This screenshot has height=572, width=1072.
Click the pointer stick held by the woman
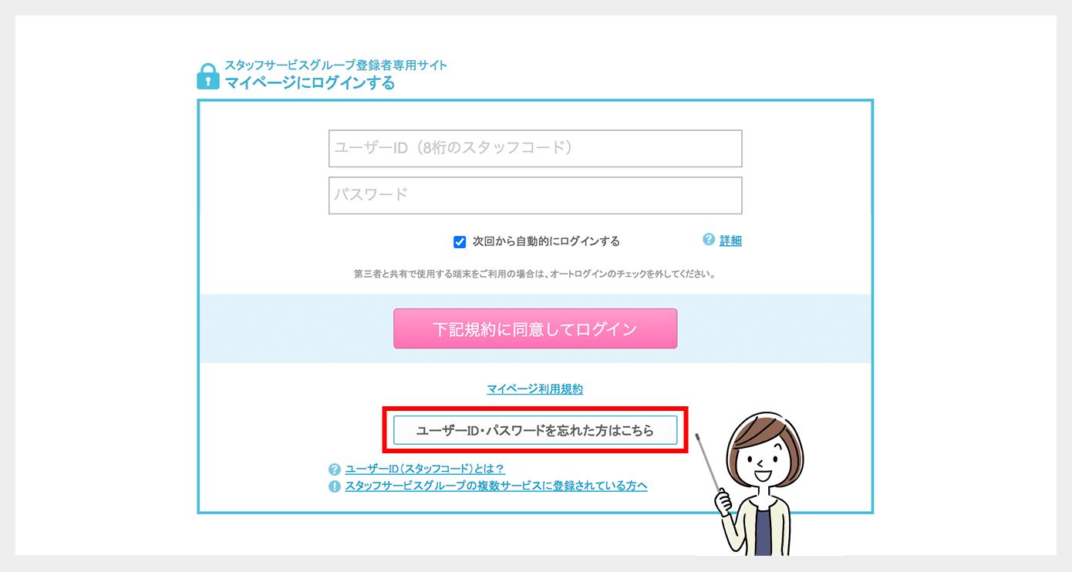(x=709, y=463)
